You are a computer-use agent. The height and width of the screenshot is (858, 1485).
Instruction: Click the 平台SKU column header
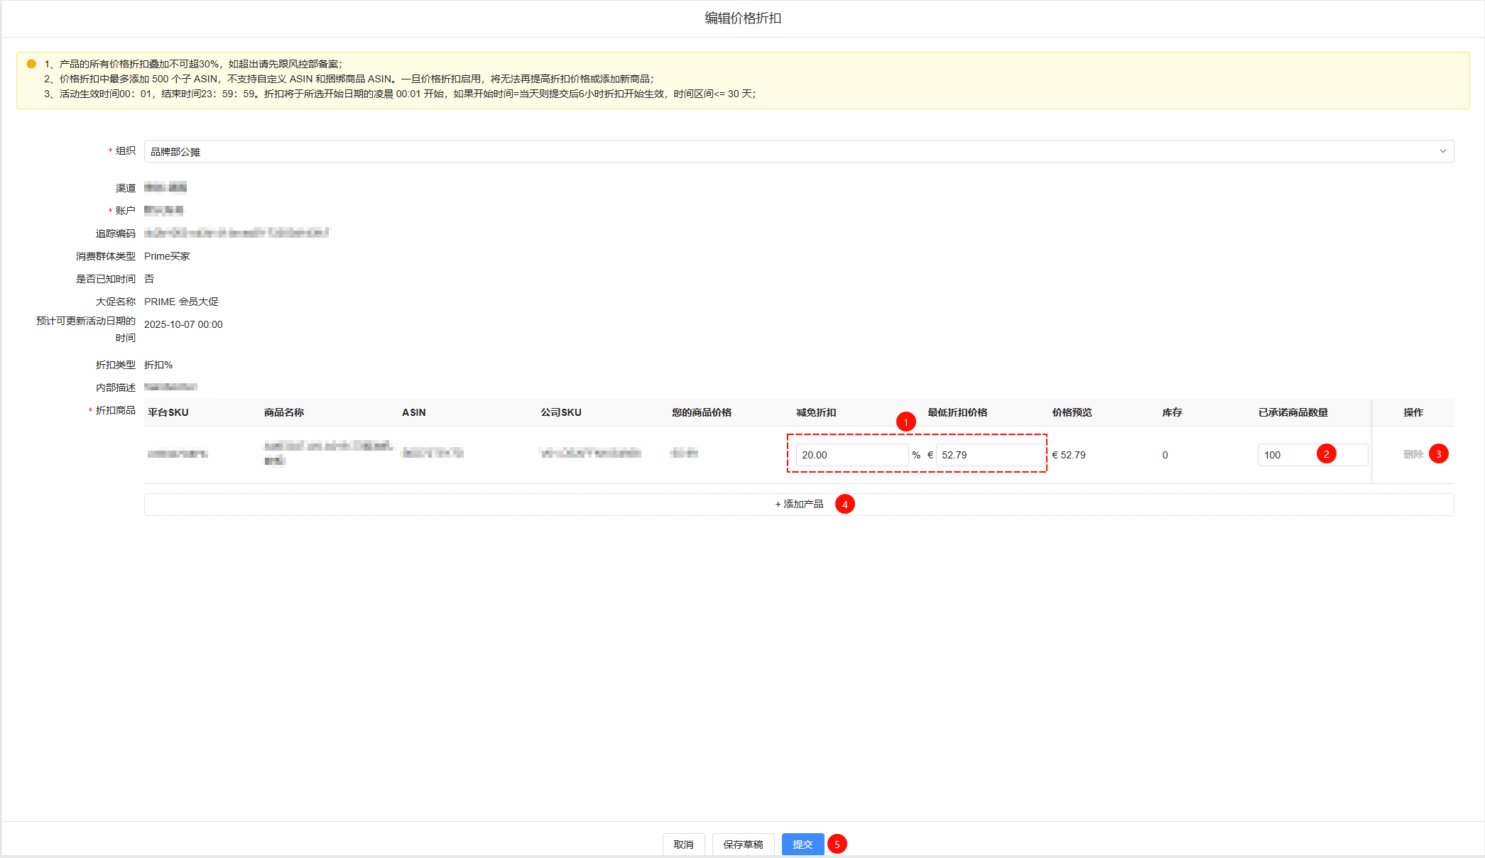[x=168, y=412]
